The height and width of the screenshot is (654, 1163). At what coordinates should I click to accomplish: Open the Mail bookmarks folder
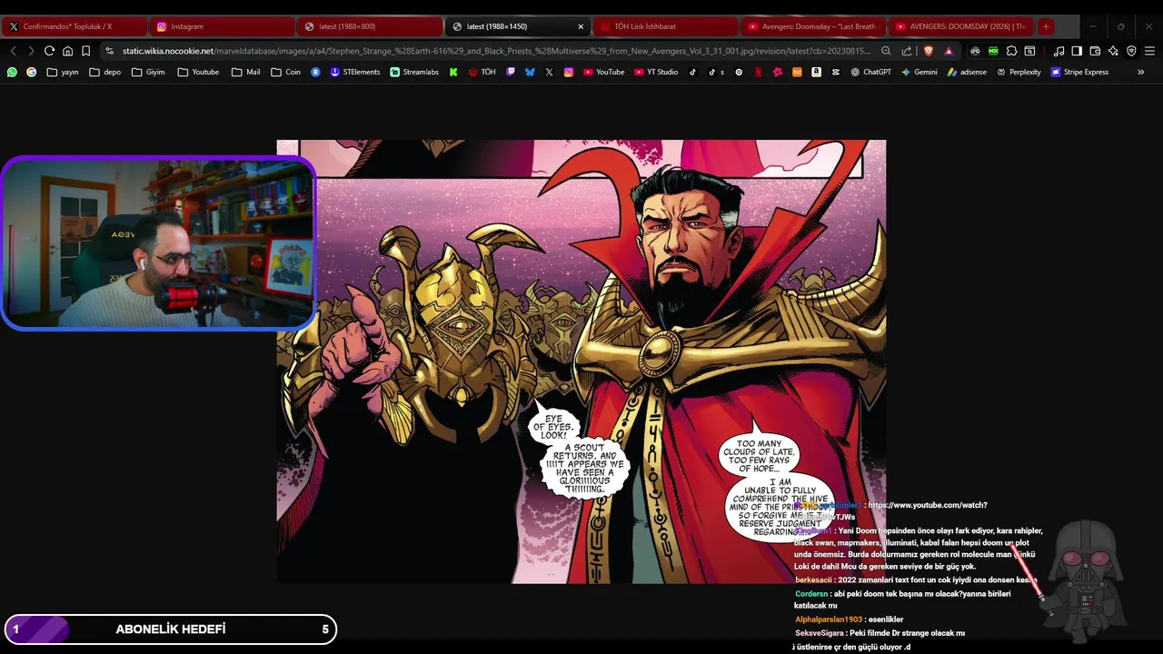[x=245, y=72]
